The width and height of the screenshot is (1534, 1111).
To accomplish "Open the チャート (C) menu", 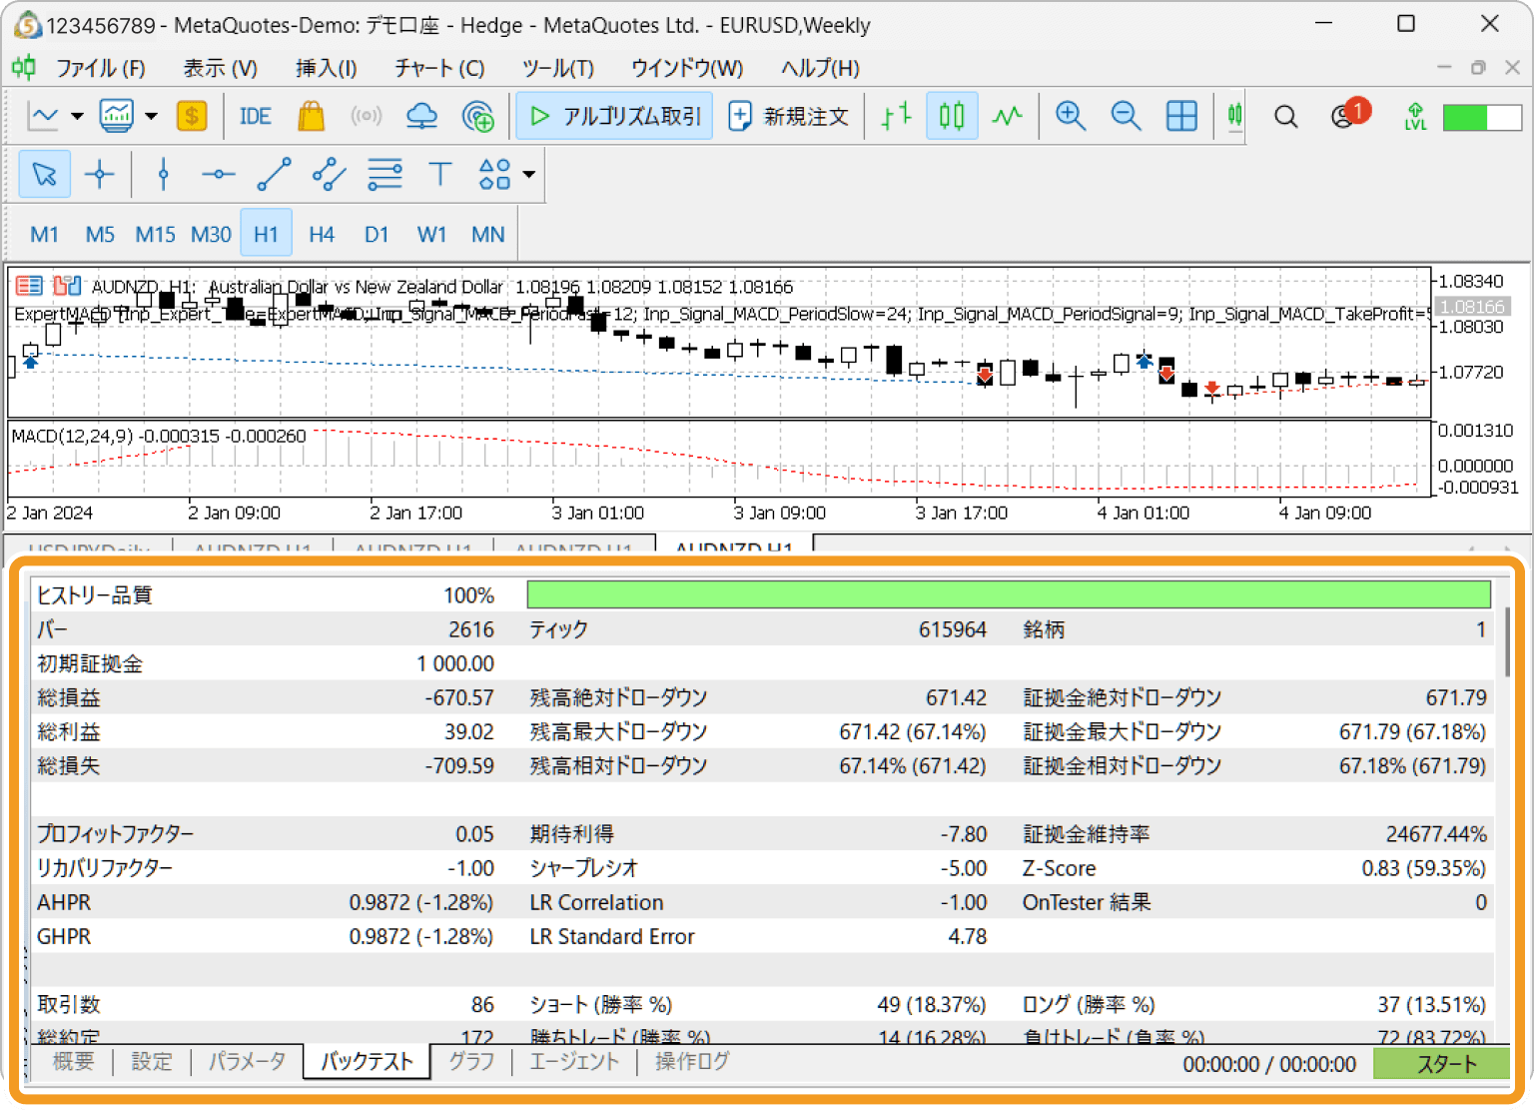I will [439, 68].
